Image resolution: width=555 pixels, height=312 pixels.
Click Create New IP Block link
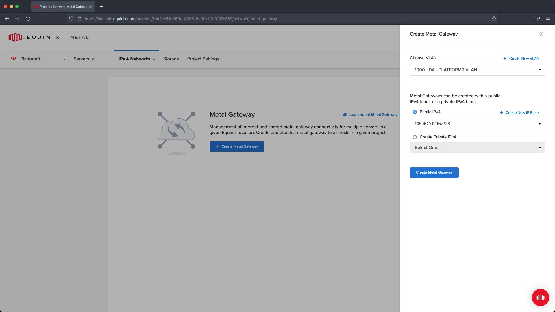coord(519,113)
